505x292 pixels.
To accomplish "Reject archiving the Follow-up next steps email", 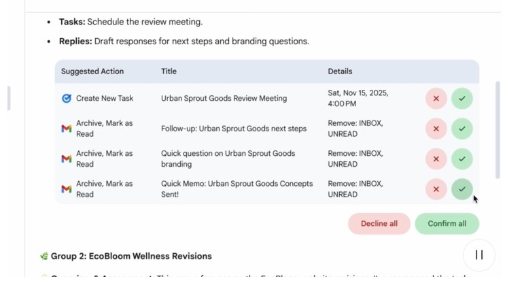I will pos(436,129).
